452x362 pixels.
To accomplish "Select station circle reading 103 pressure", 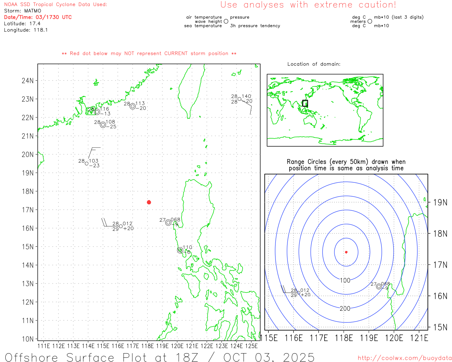I will coord(87,163).
